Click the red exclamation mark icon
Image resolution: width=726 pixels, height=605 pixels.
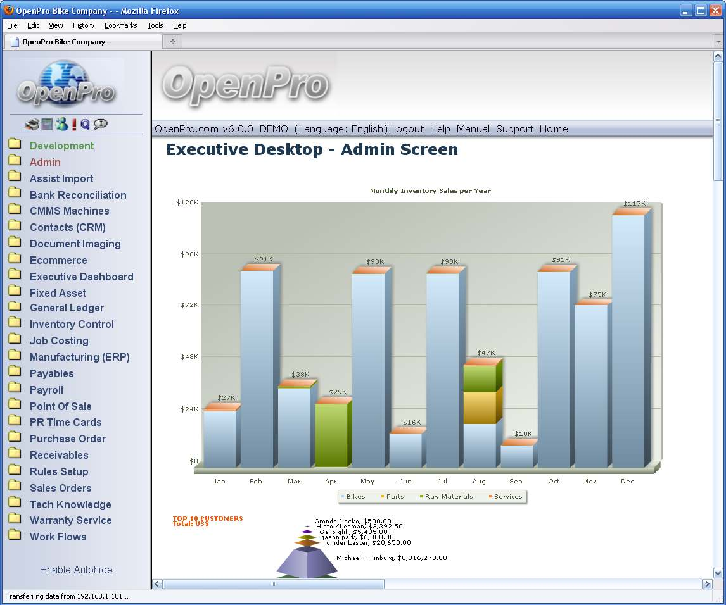coord(74,124)
